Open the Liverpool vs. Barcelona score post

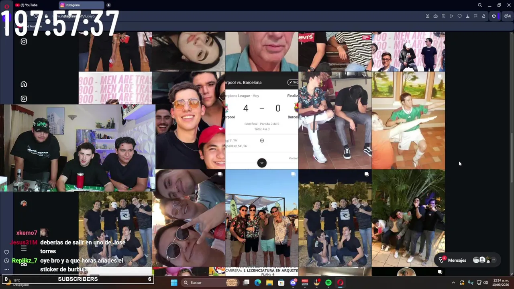262,120
